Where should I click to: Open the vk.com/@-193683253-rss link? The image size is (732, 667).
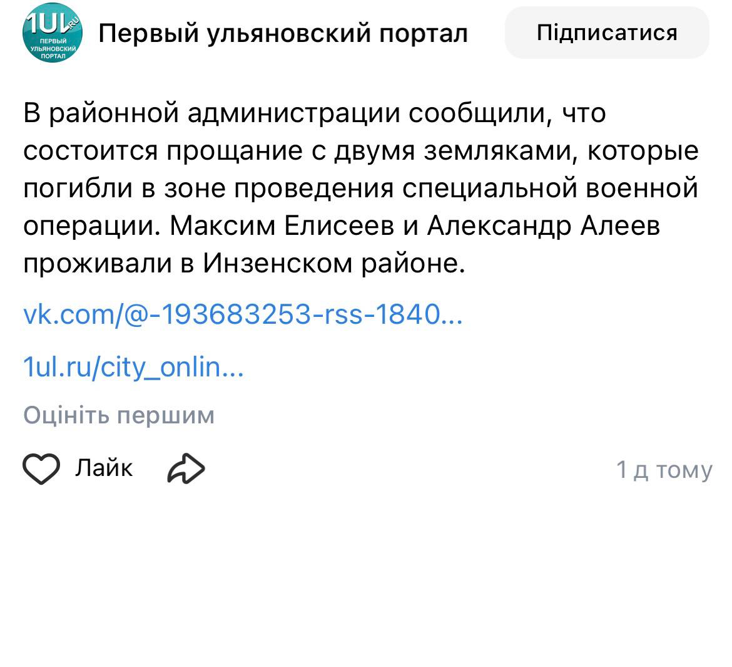(243, 314)
